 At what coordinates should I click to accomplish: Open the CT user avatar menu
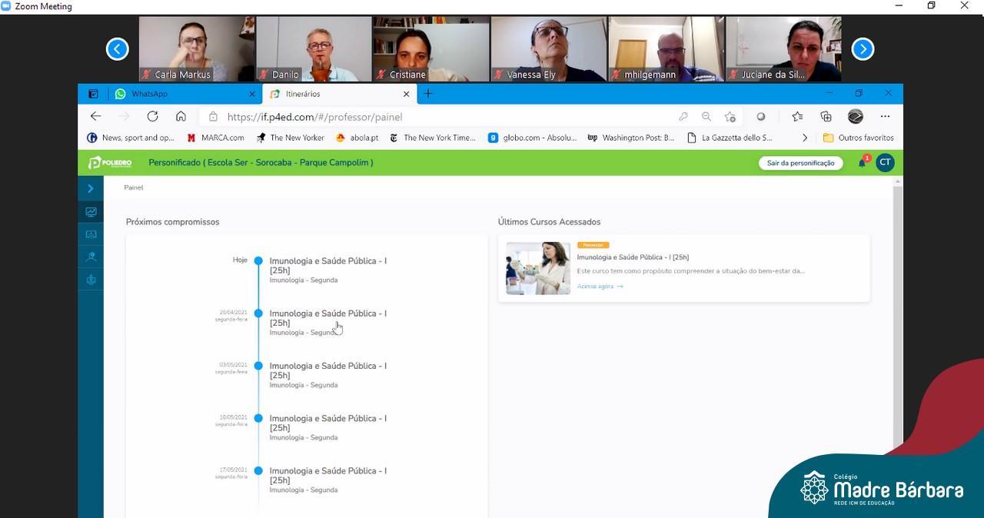tap(885, 162)
